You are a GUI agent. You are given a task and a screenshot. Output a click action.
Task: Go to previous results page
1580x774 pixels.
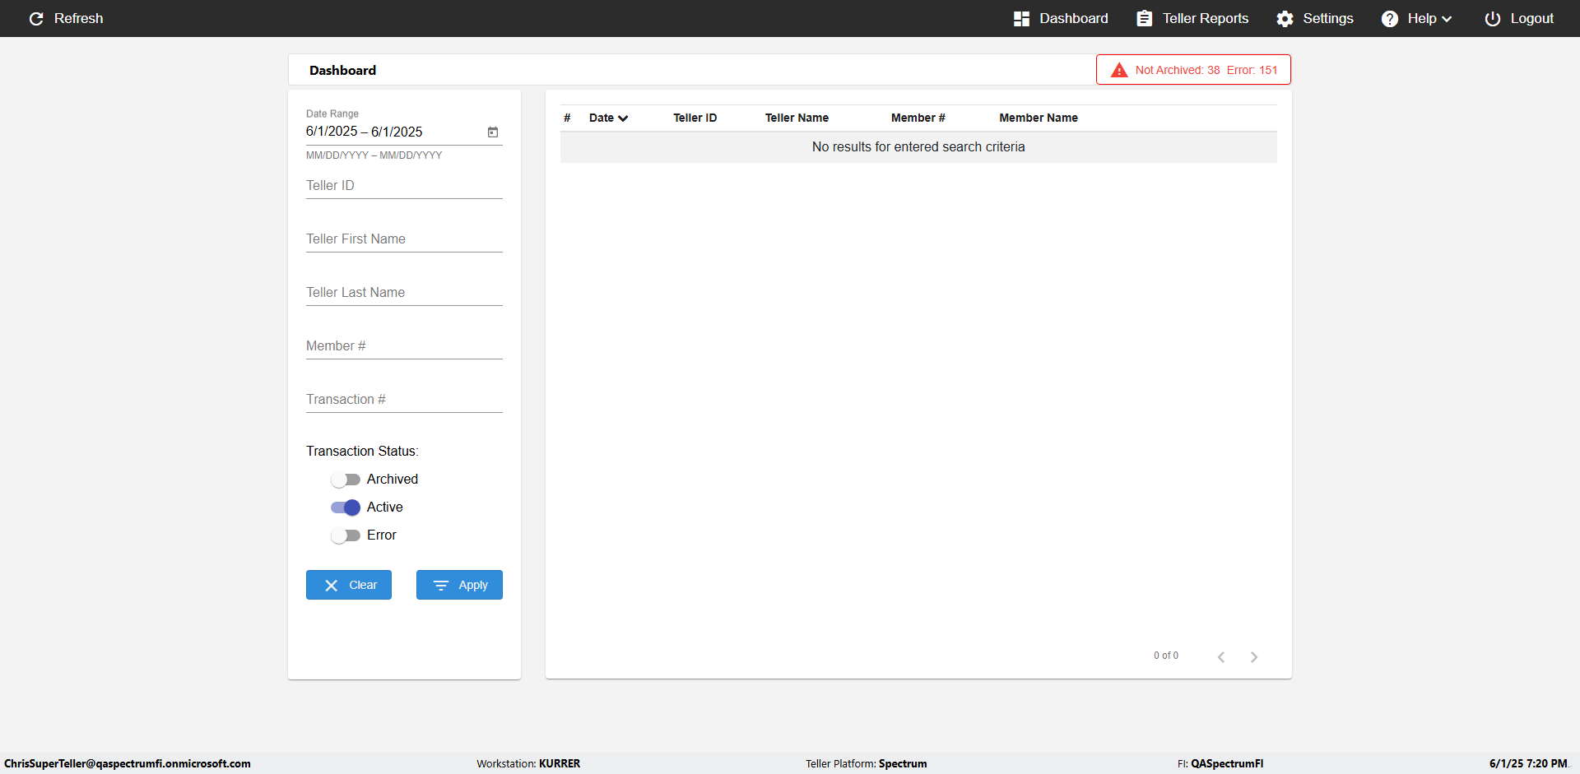coord(1221,656)
